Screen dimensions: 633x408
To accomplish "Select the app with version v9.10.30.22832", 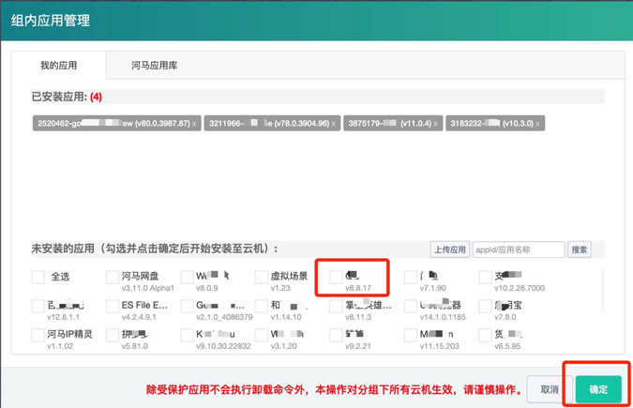I will pyautogui.click(x=187, y=336).
